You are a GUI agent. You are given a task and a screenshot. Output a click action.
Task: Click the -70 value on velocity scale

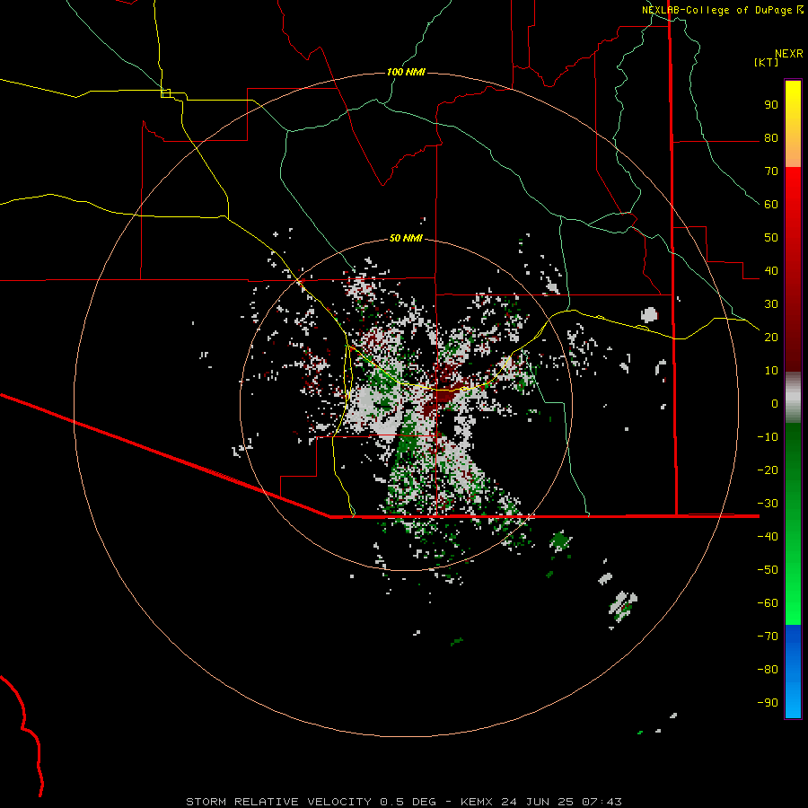coord(768,637)
